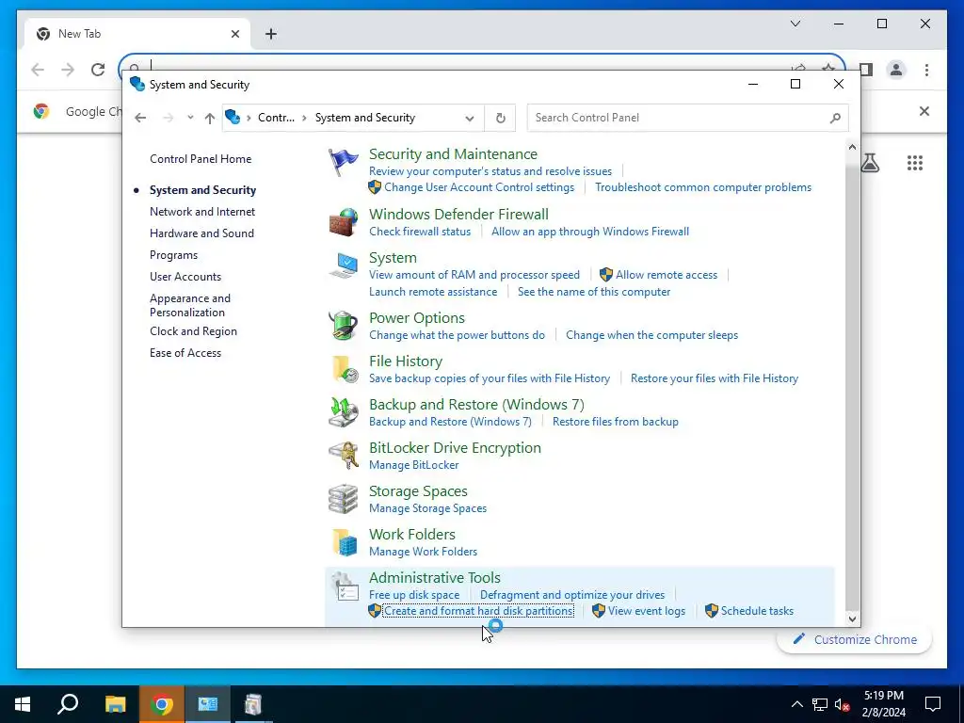Select Control Panel Home in sidebar
Image resolution: width=964 pixels, height=723 pixels.
[201, 158]
